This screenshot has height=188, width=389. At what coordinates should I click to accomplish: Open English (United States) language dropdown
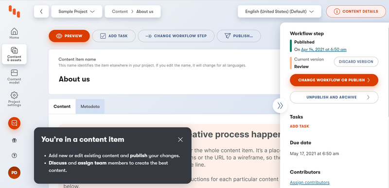(279, 11)
